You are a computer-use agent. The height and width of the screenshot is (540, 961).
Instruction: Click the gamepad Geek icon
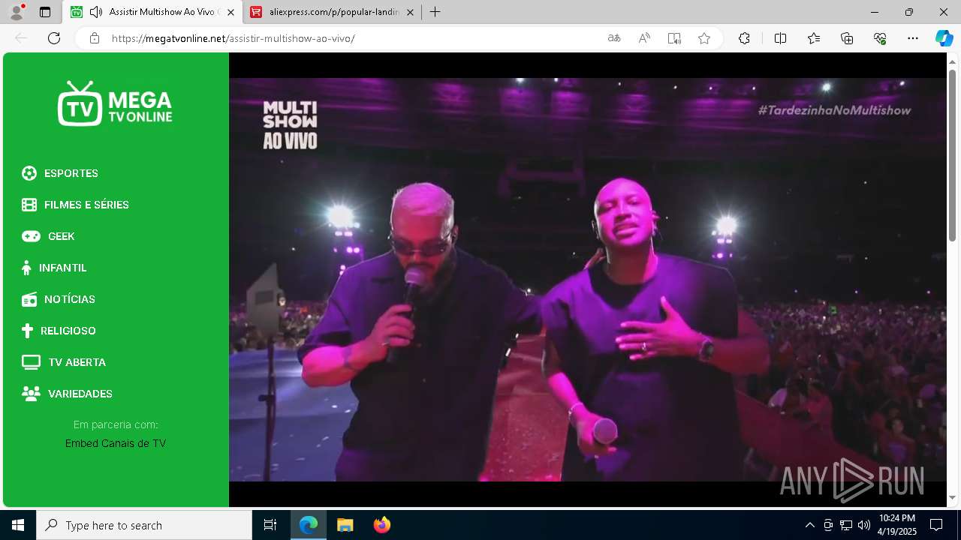tap(31, 236)
